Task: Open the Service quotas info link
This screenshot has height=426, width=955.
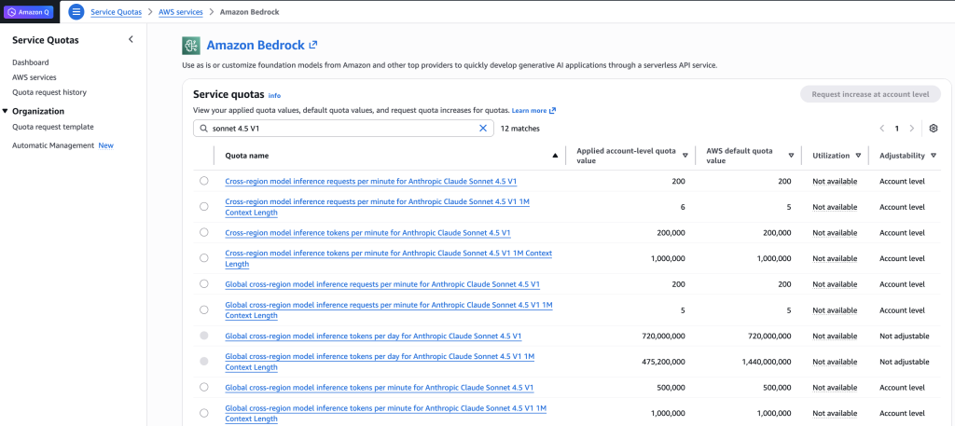Action: coord(275,95)
